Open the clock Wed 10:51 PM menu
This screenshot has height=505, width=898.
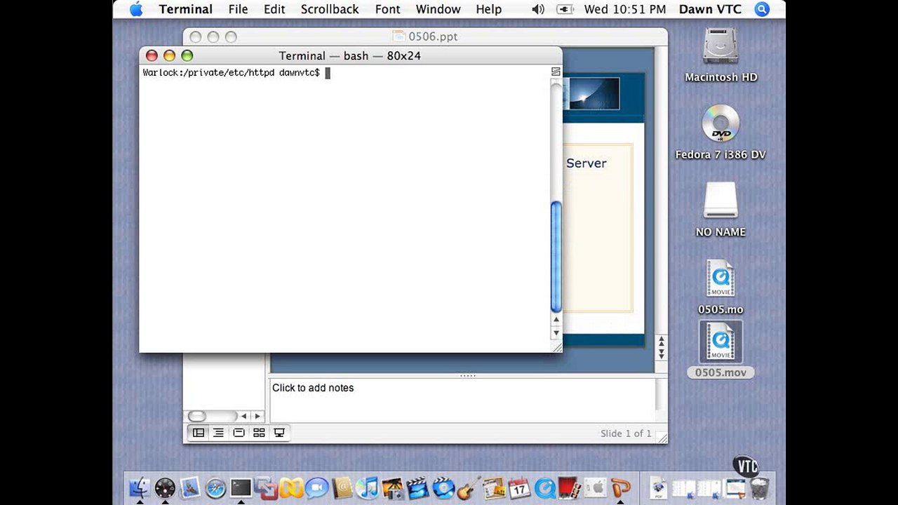pos(625,9)
